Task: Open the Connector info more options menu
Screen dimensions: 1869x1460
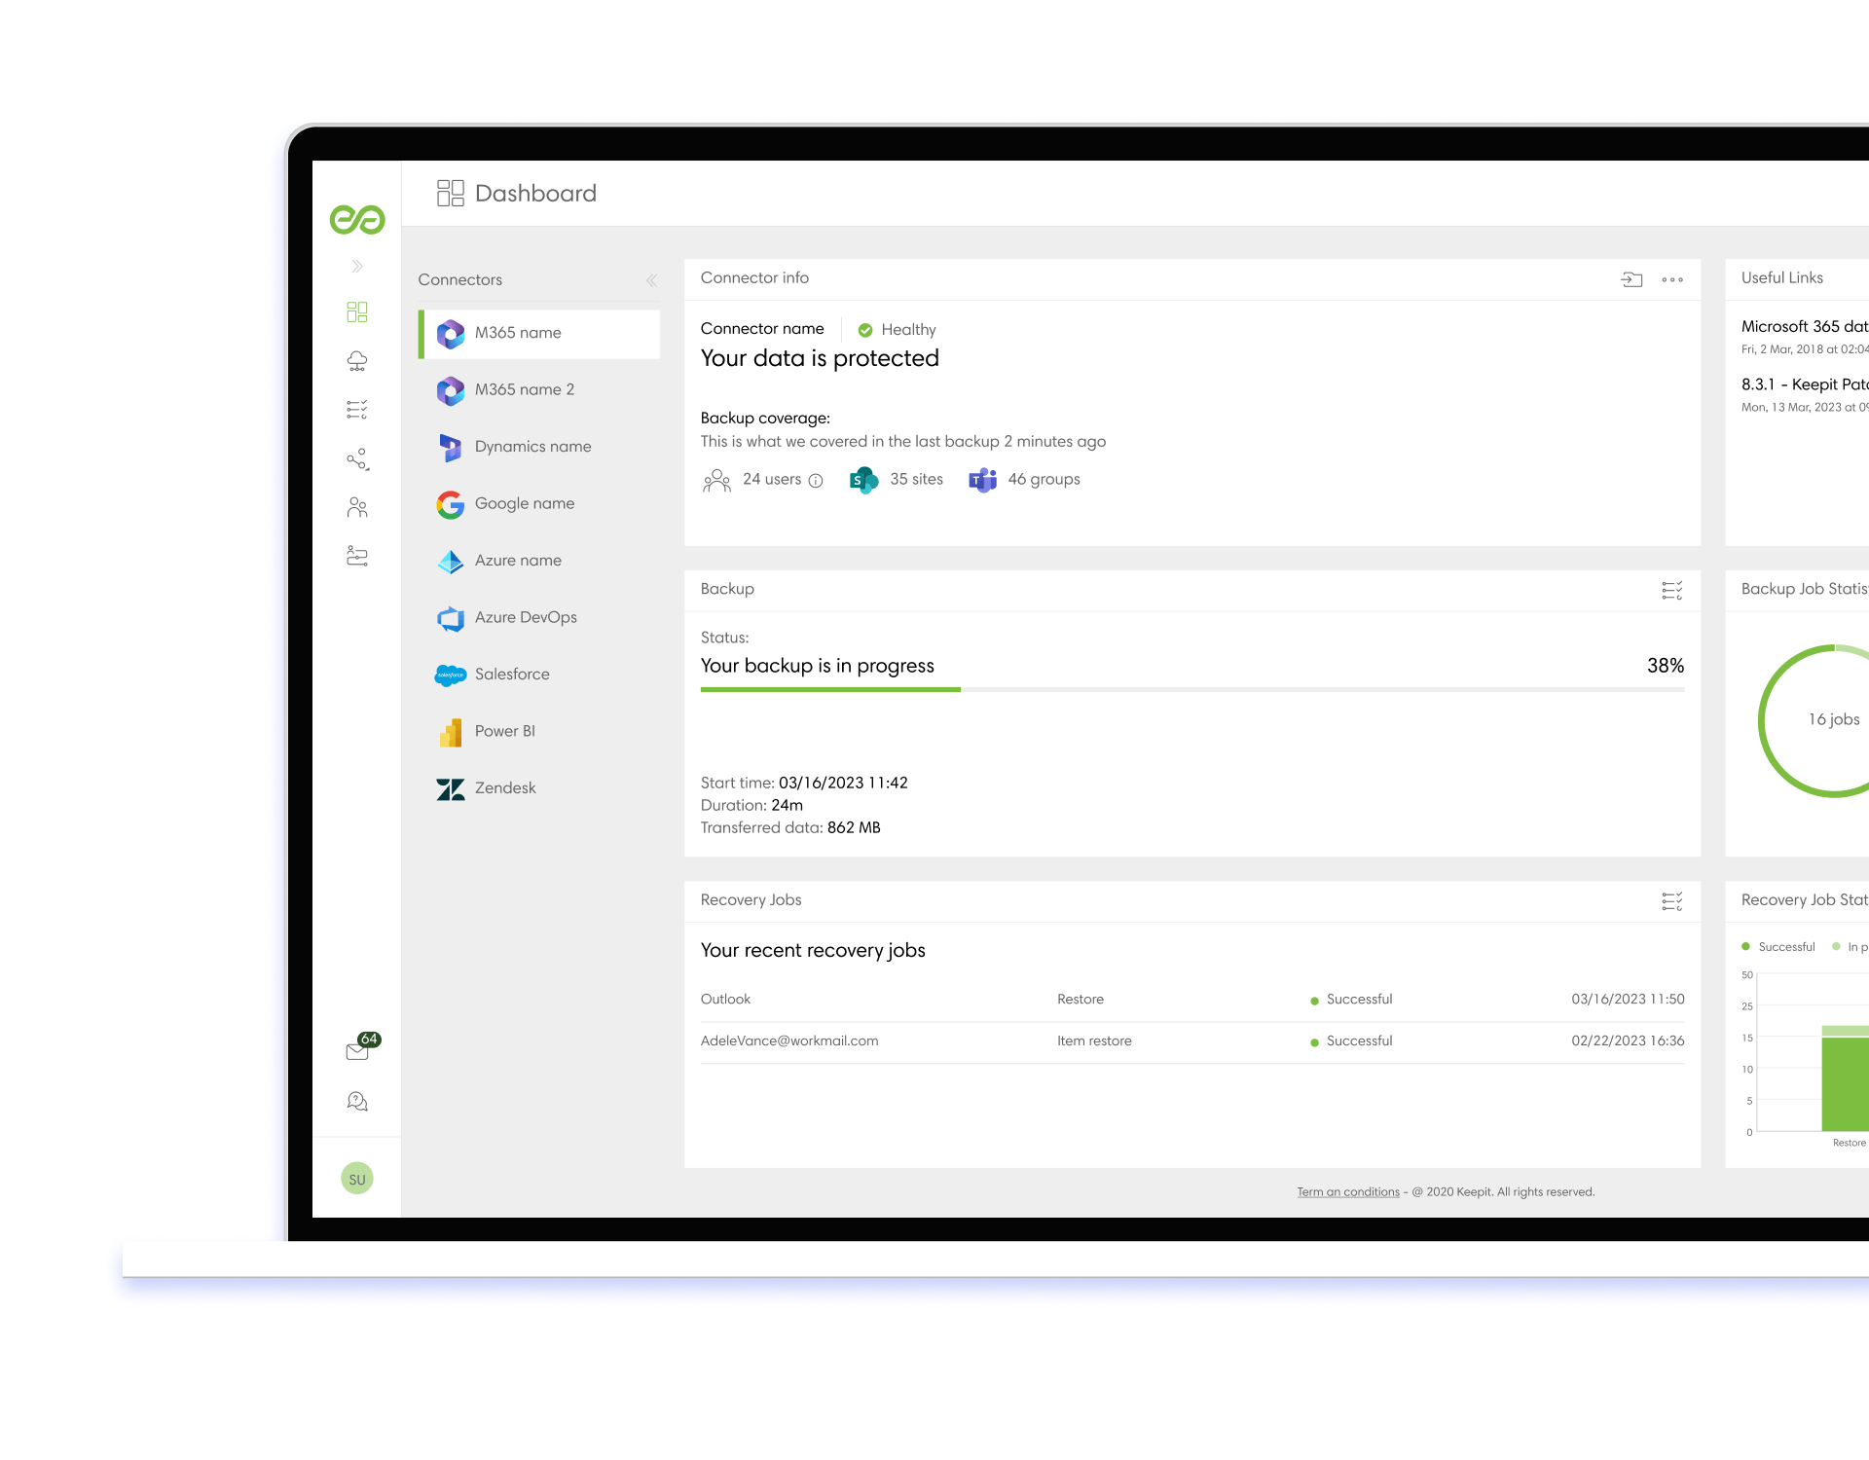Action: 1672,279
